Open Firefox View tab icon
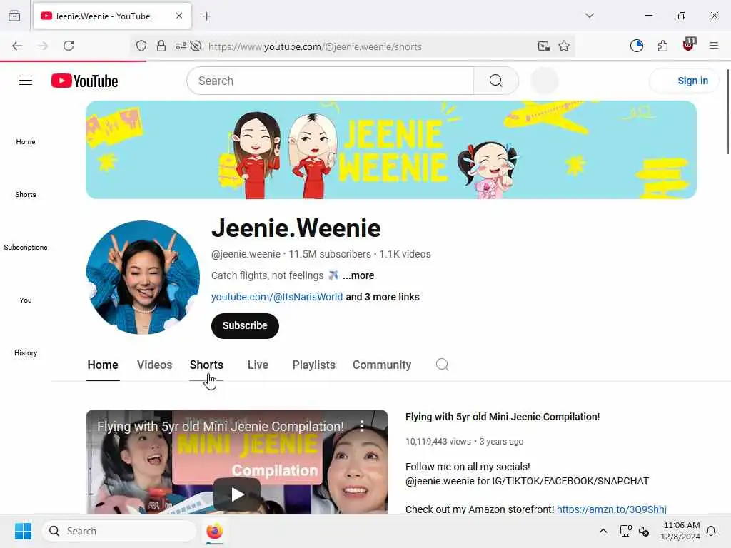Image resolution: width=731 pixels, height=548 pixels. (x=14, y=16)
